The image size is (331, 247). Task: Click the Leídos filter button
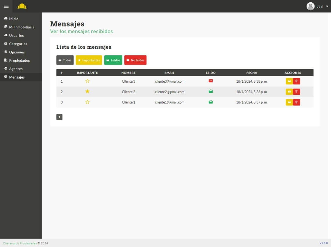point(113,60)
